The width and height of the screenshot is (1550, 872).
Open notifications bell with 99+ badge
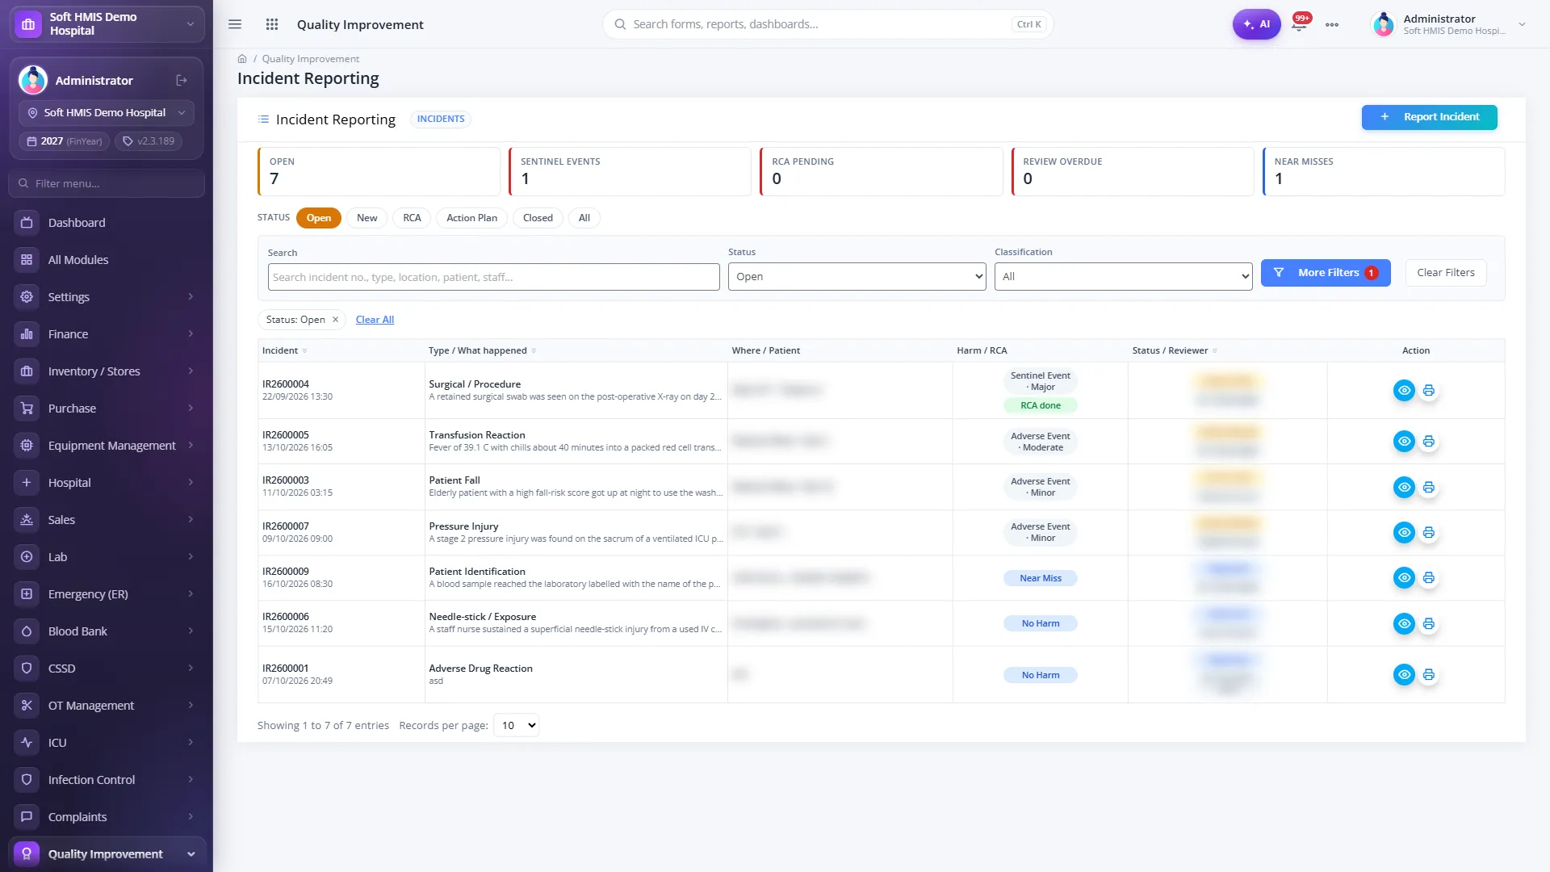(1299, 24)
